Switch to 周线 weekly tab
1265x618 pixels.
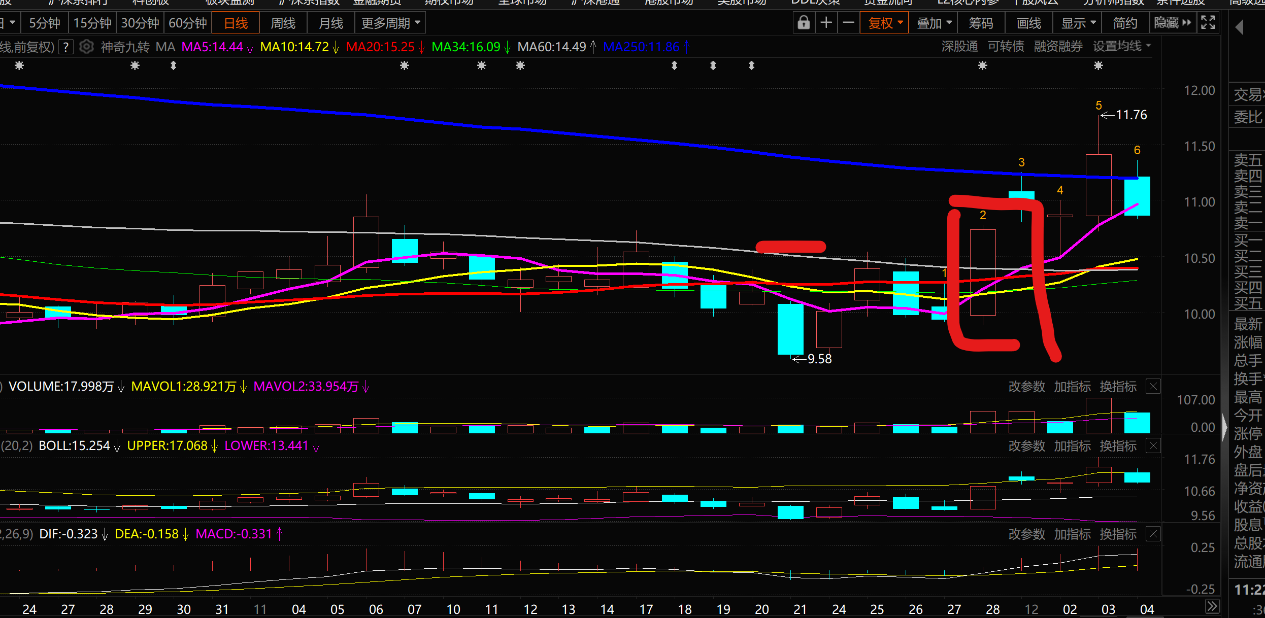283,23
